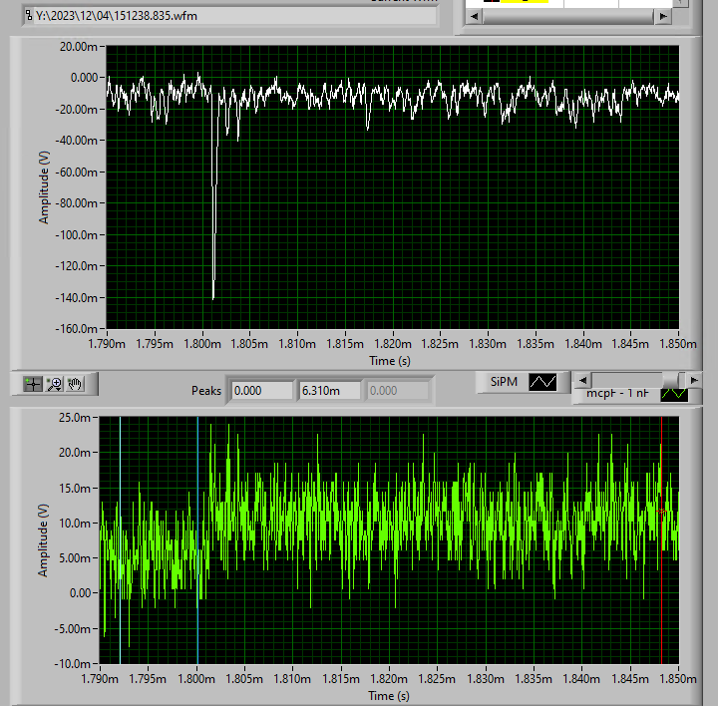The image size is (718, 706).
Task: Click the SiPM plot legend line icon
Action: 542,382
